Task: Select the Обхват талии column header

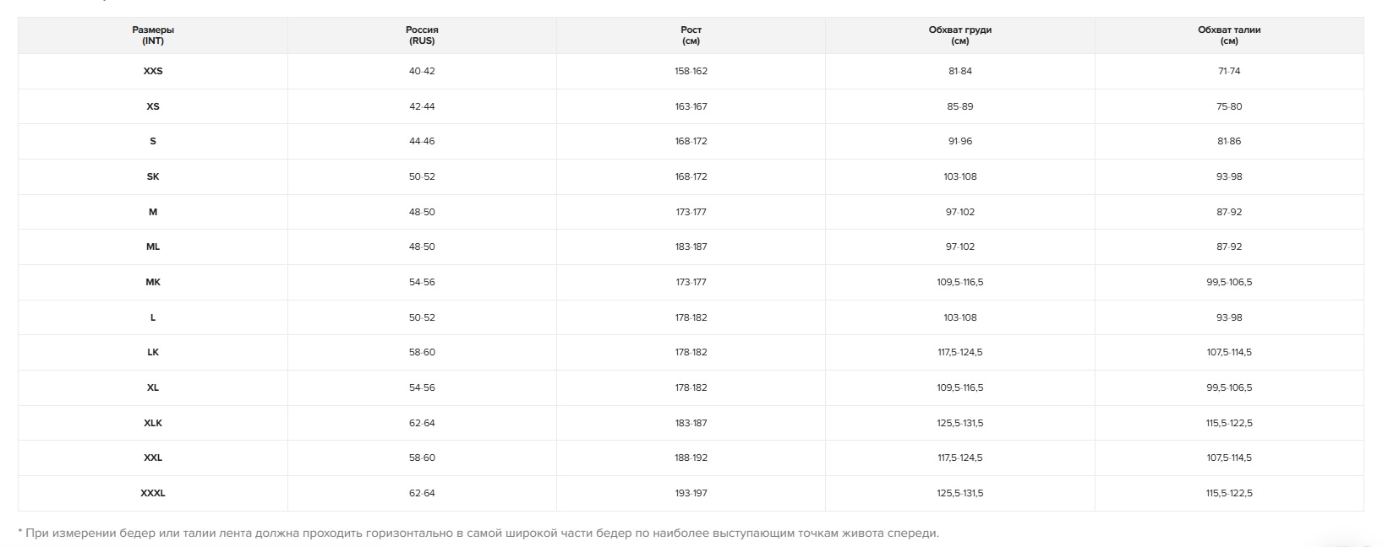Action: [x=1229, y=35]
